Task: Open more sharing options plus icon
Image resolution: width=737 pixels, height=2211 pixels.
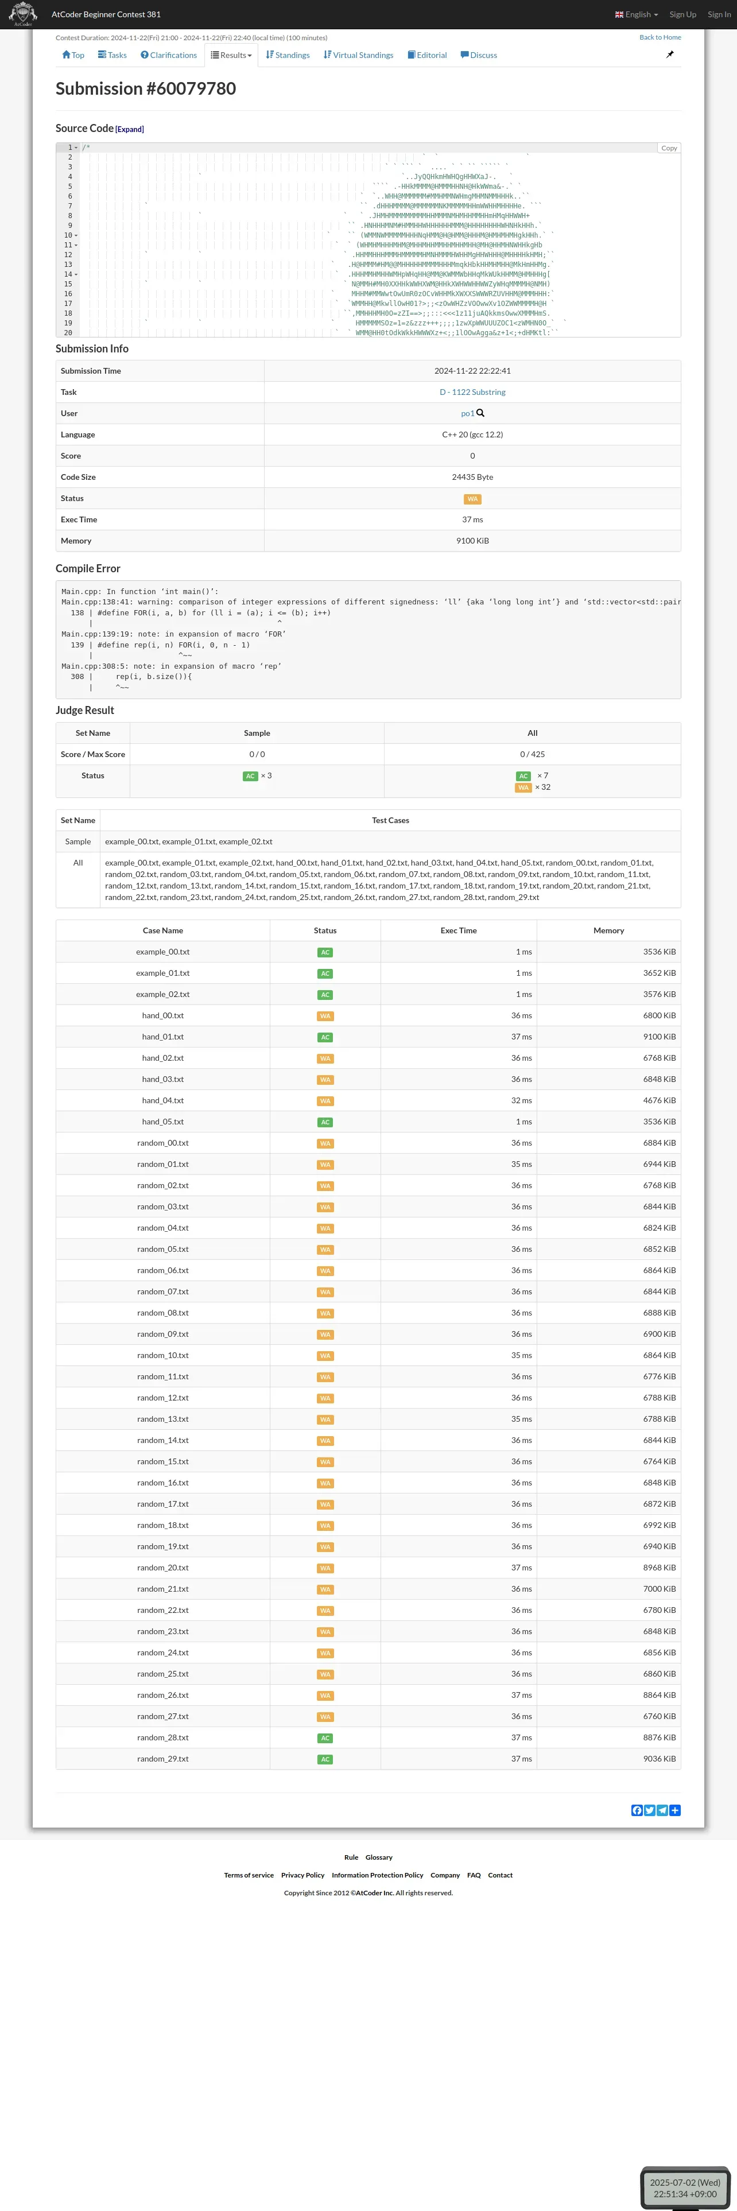Action: coord(675,1810)
